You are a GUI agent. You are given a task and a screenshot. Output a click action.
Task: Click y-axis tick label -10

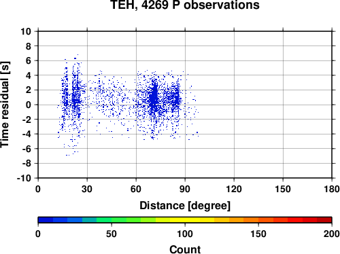pyautogui.click(x=24, y=178)
